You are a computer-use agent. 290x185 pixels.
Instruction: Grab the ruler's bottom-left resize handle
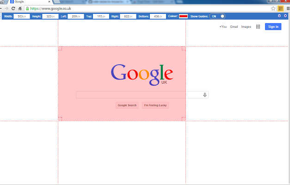[60, 119]
